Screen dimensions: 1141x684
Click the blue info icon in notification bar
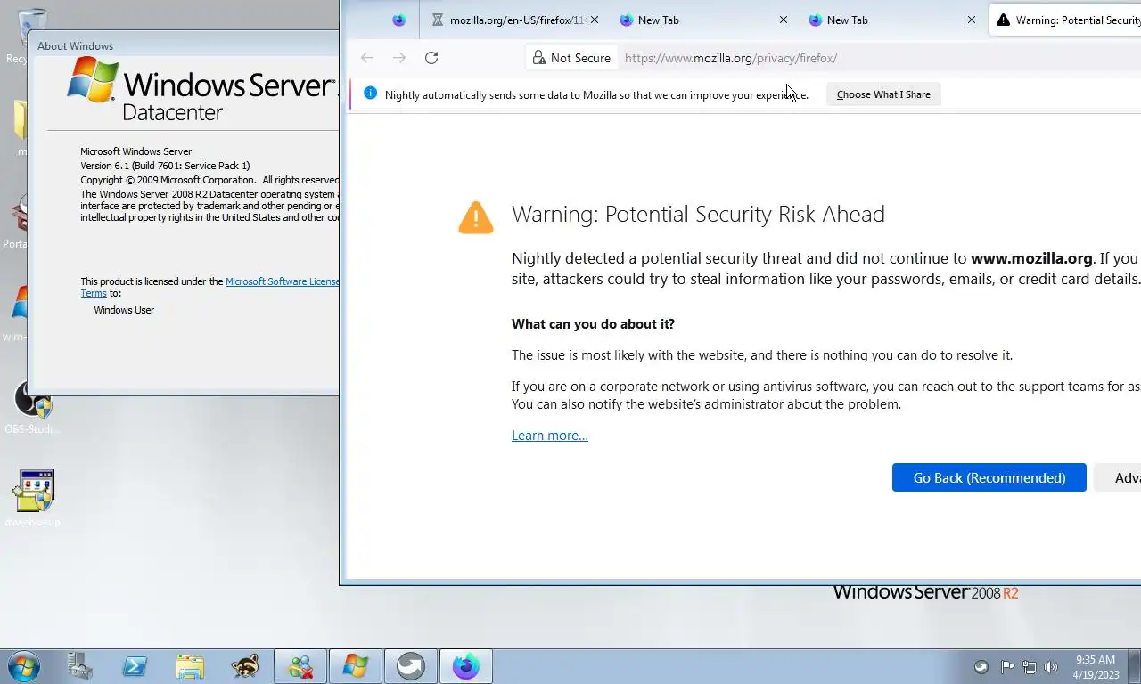(x=370, y=94)
